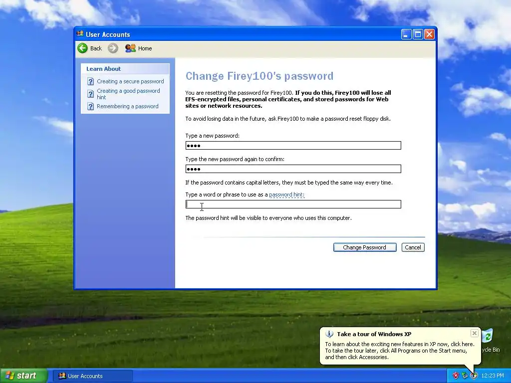This screenshot has width=511, height=383.
Task: Open Home via the two-users icon
Action: (x=130, y=48)
